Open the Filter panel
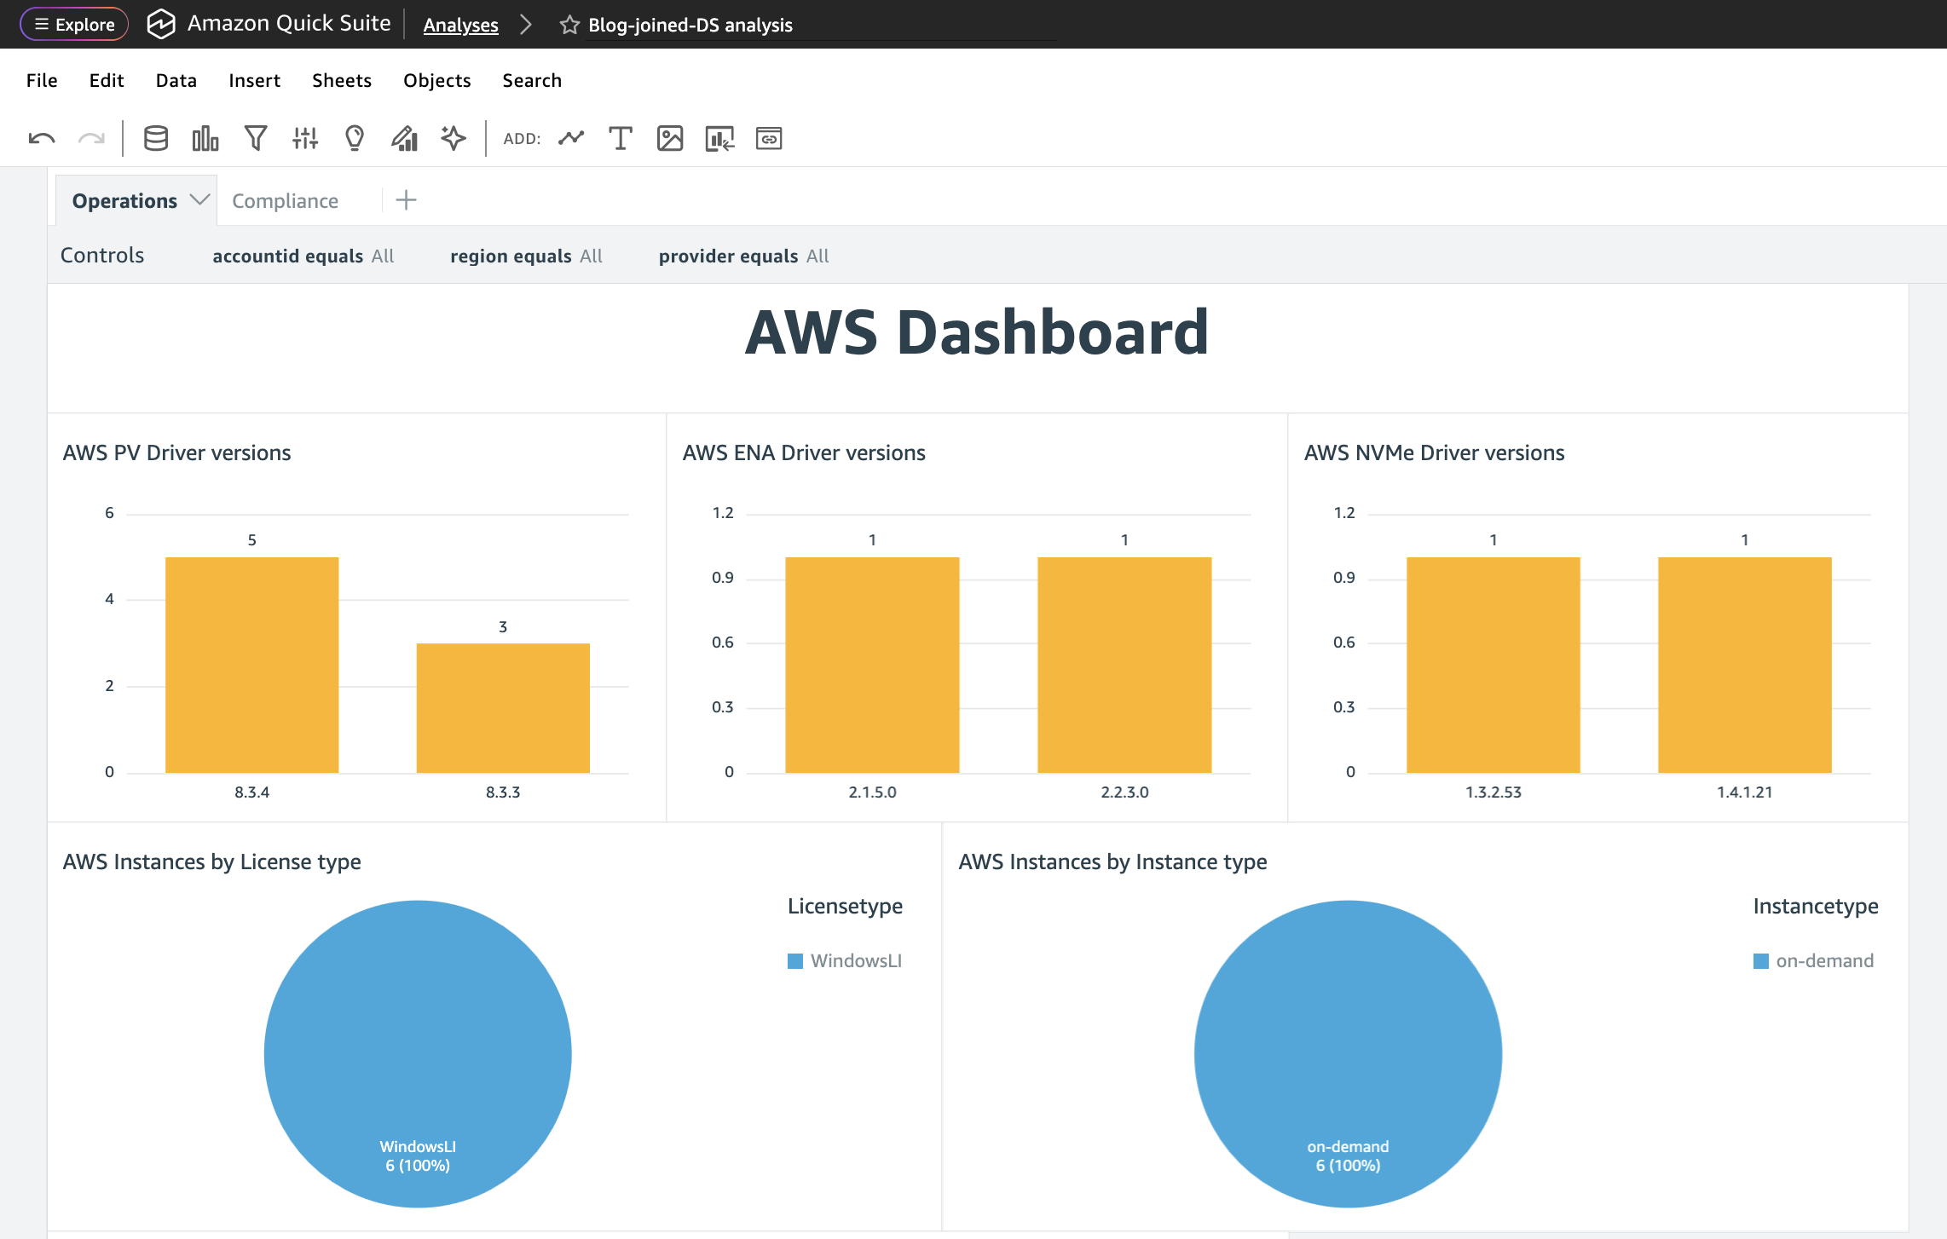 (255, 137)
